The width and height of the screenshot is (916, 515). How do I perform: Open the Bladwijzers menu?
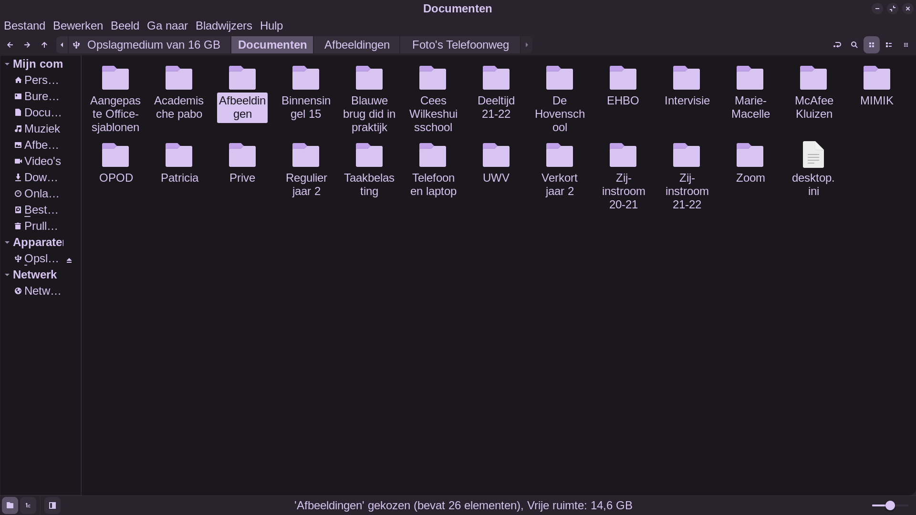coord(223,26)
